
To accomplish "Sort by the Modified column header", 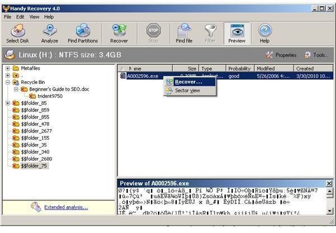I will 274,69.
